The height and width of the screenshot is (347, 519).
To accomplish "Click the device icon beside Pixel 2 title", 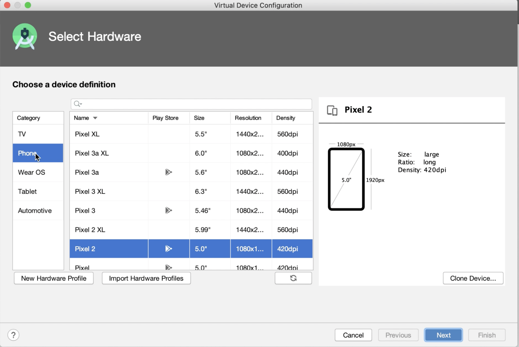I will pos(332,110).
